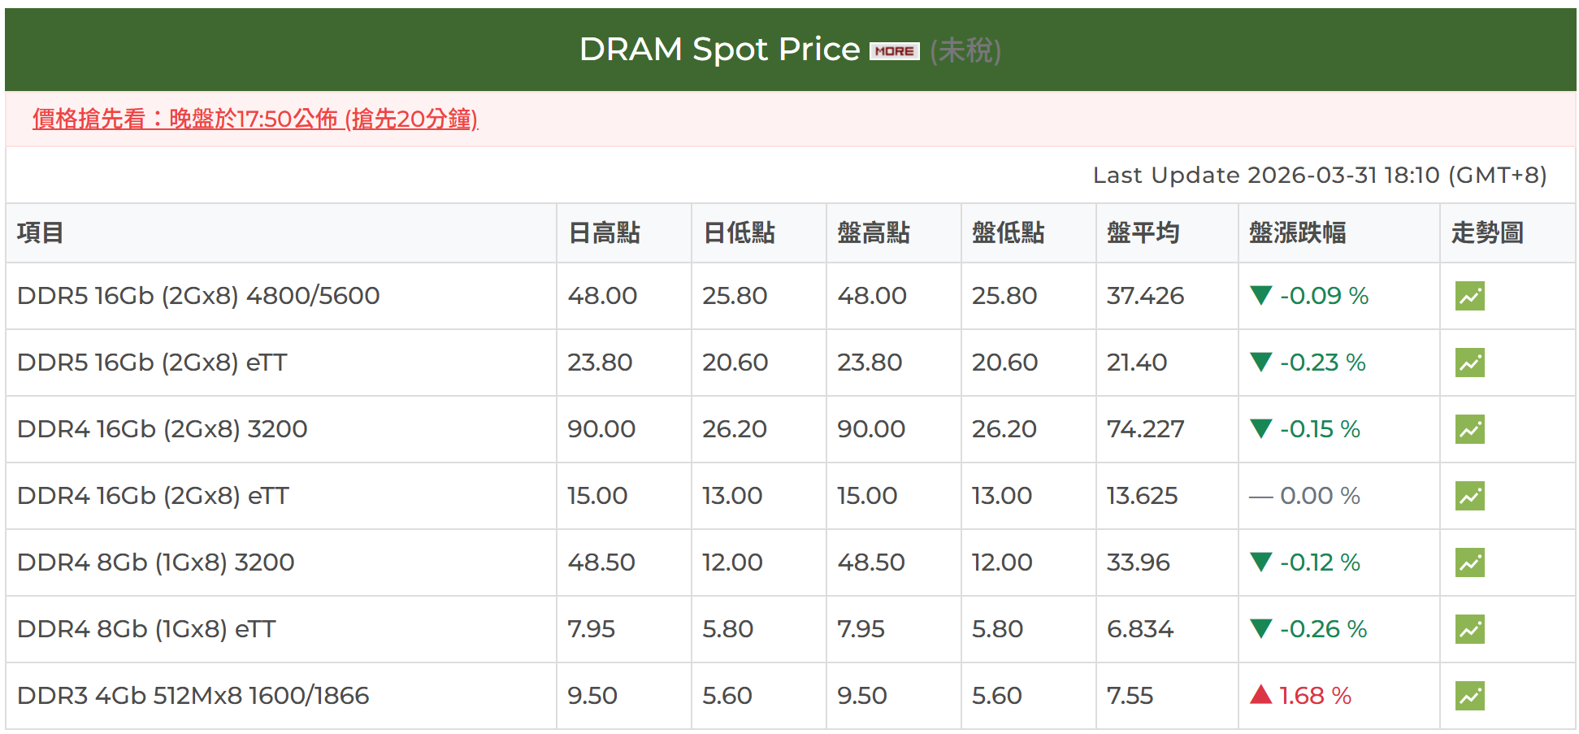Screen dimensions: 1579x734
Task: View trend chart for DDR4 16Gb eTT
Action: 1469,496
